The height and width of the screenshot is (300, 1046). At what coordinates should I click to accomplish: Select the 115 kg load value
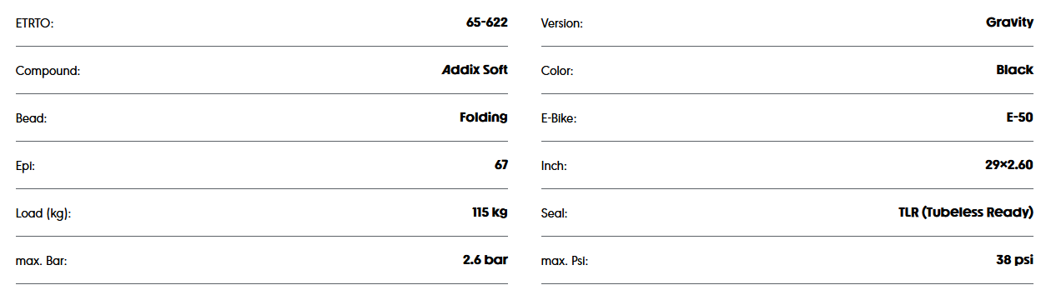tap(490, 212)
